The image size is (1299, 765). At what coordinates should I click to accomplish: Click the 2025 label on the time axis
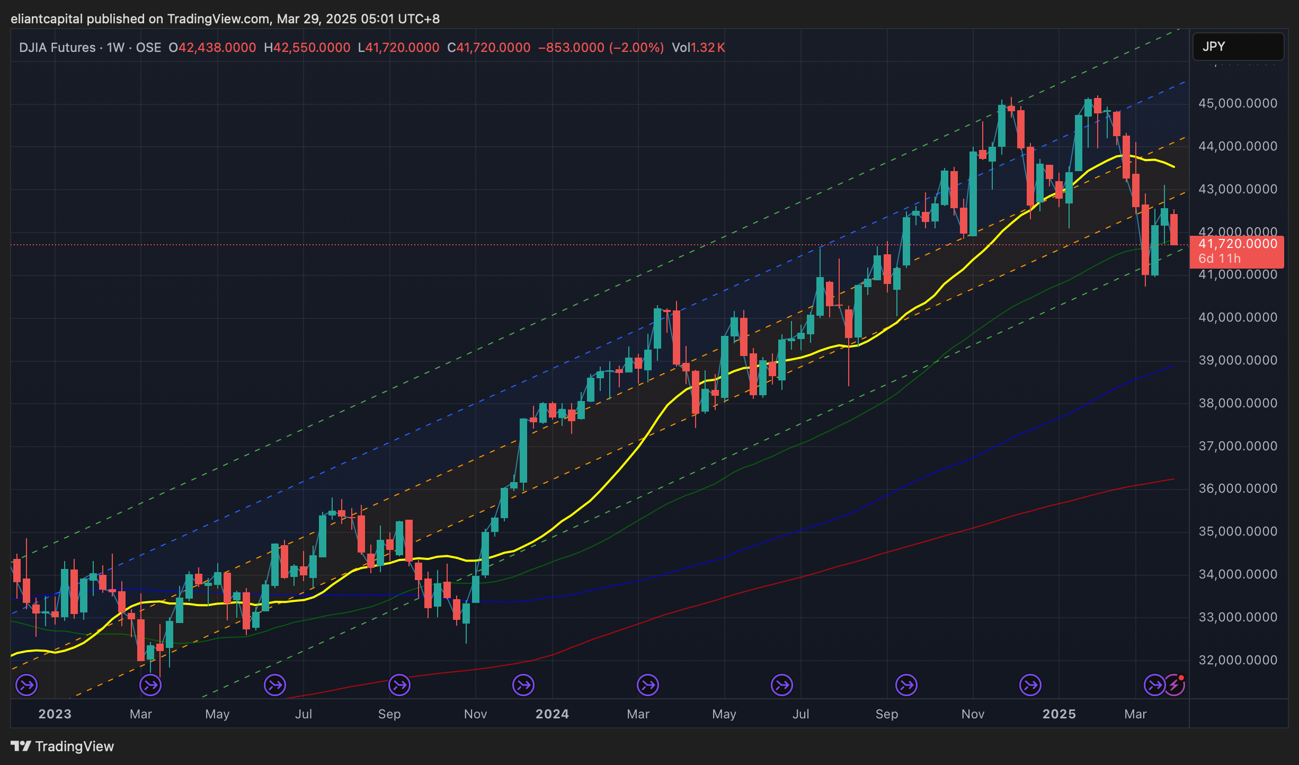click(1059, 714)
